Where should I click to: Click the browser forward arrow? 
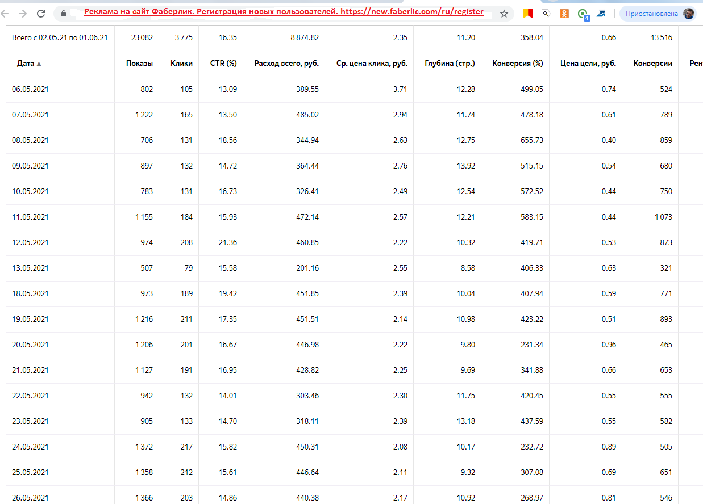tap(22, 13)
